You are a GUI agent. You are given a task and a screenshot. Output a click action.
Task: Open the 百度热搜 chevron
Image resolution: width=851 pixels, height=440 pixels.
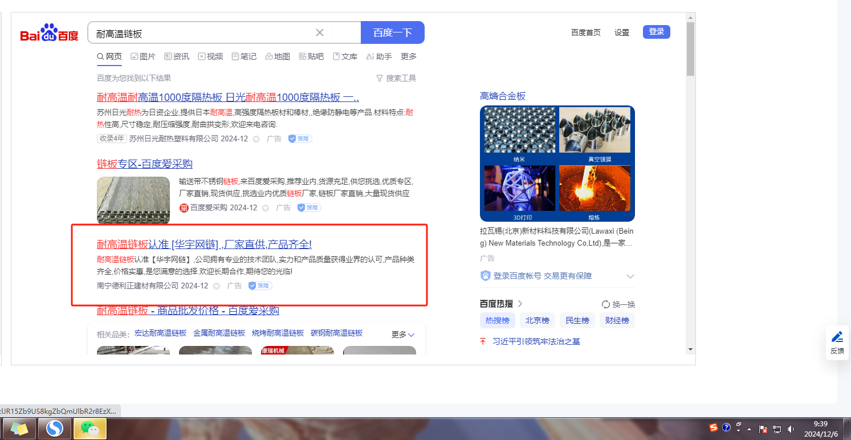pos(520,304)
